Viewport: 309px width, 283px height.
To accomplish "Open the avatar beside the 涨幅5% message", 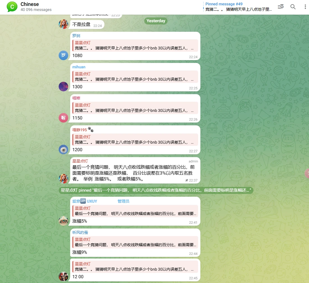I will click(x=63, y=221).
